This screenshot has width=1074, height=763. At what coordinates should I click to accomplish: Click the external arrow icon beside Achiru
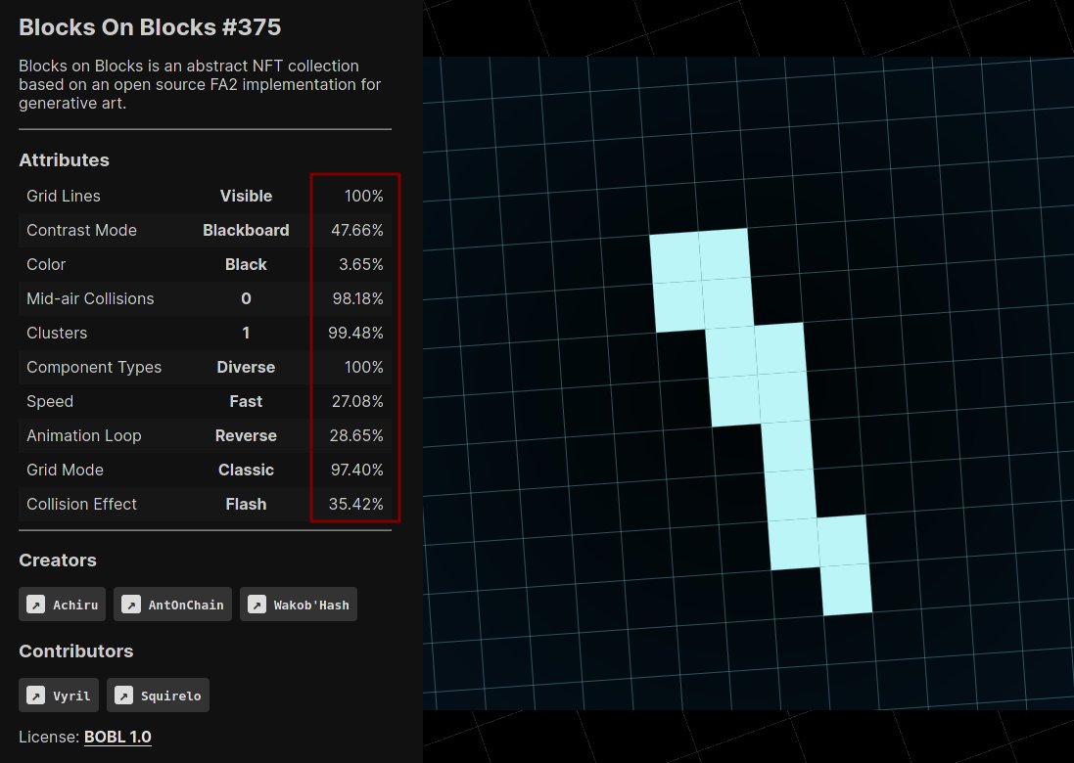point(35,605)
